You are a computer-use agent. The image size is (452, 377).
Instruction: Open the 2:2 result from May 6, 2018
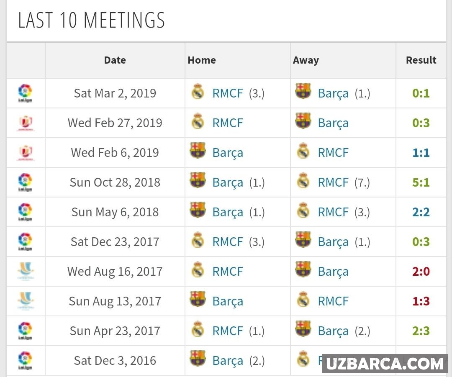421,212
